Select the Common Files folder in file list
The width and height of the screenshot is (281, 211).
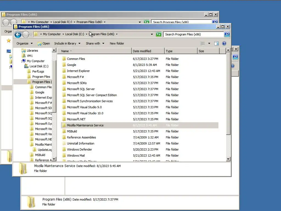pyautogui.click(x=140, y=59)
